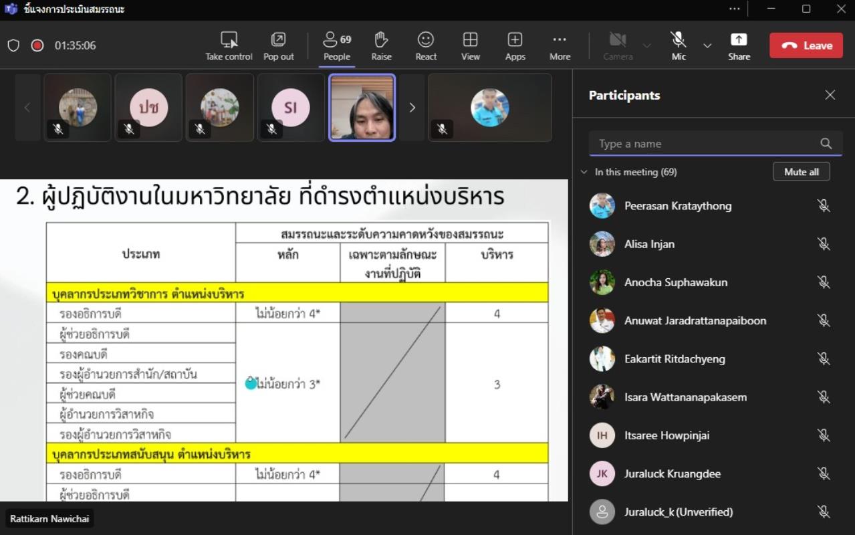Leave the meeting

(806, 45)
